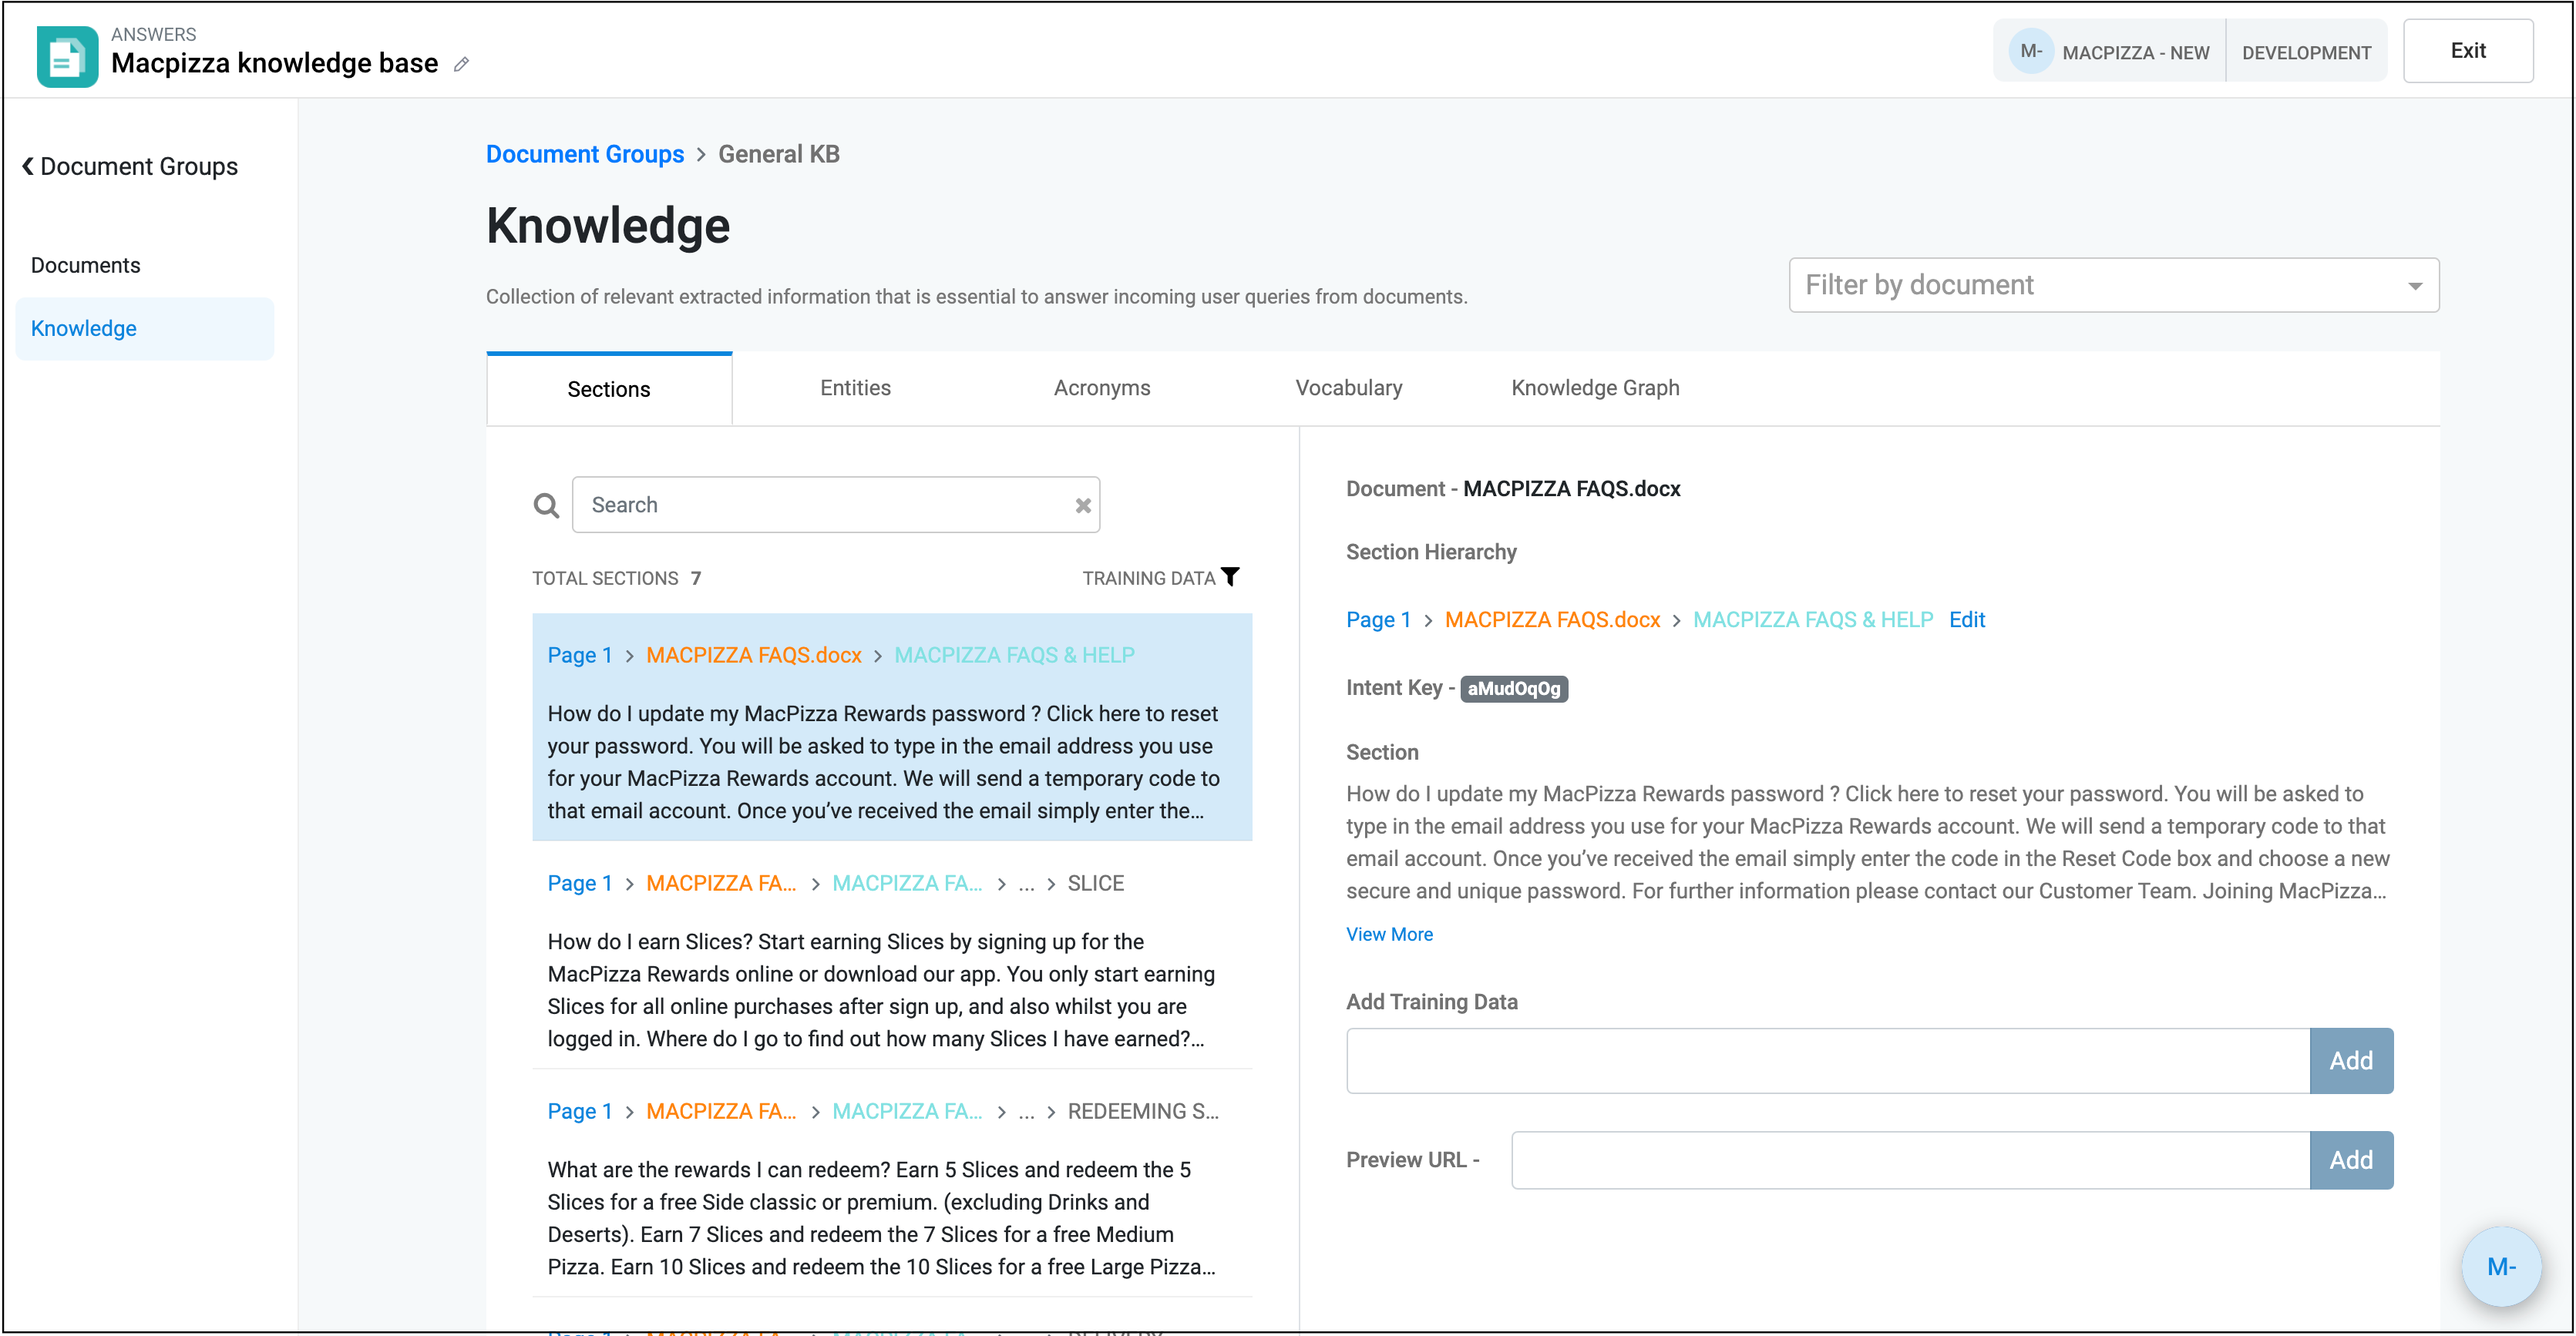Click Add button for Preview URL
The width and height of the screenshot is (2576, 1336).
pyautogui.click(x=2350, y=1160)
